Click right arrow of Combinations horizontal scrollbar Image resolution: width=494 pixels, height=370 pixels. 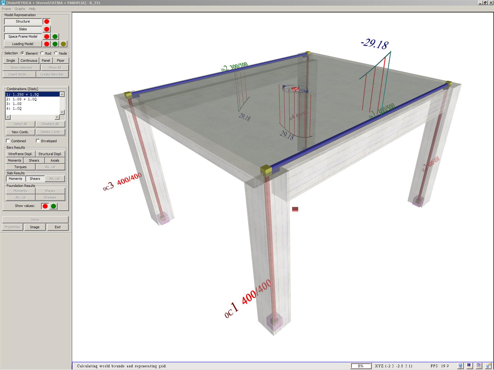57,117
